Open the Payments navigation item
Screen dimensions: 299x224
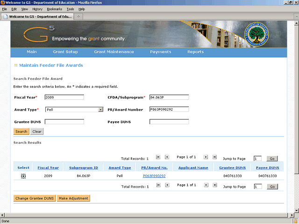161,52
